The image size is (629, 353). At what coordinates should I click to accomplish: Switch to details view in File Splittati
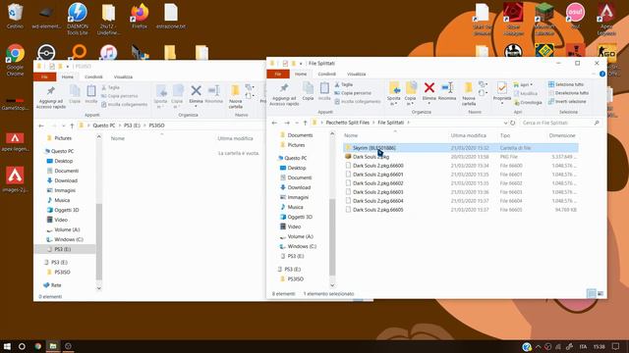pyautogui.click(x=591, y=294)
